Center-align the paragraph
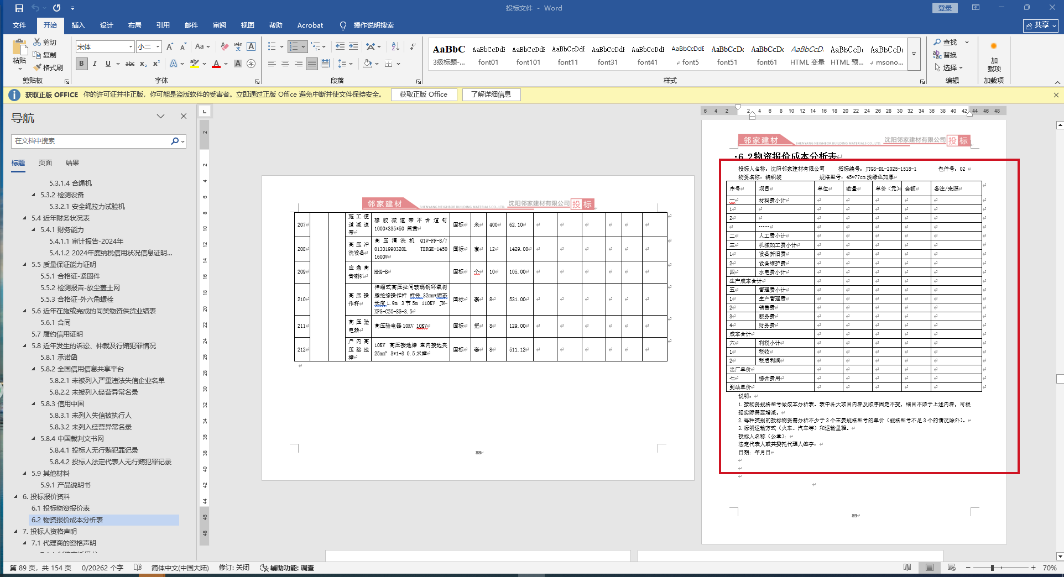 pos(285,64)
